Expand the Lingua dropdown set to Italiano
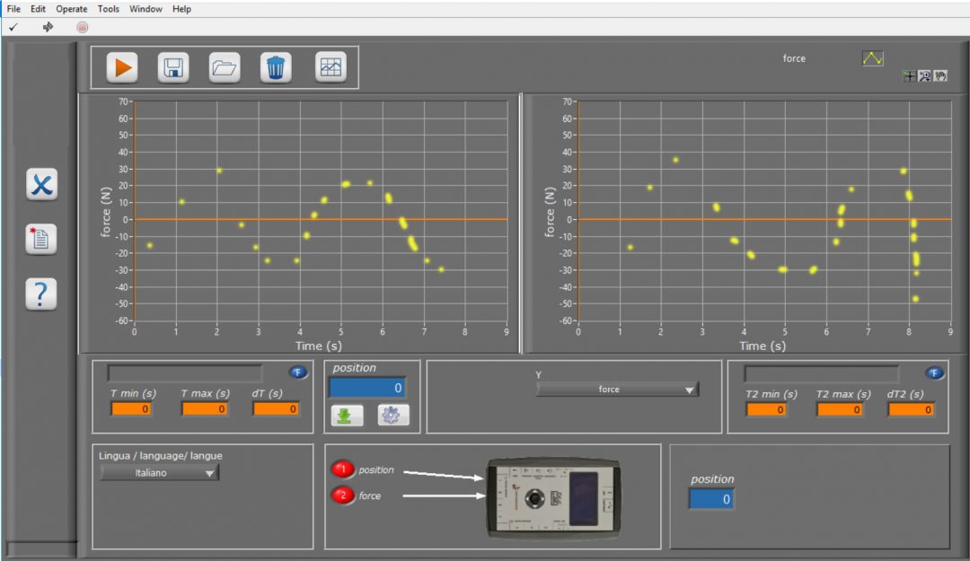The image size is (970, 561). (x=158, y=473)
